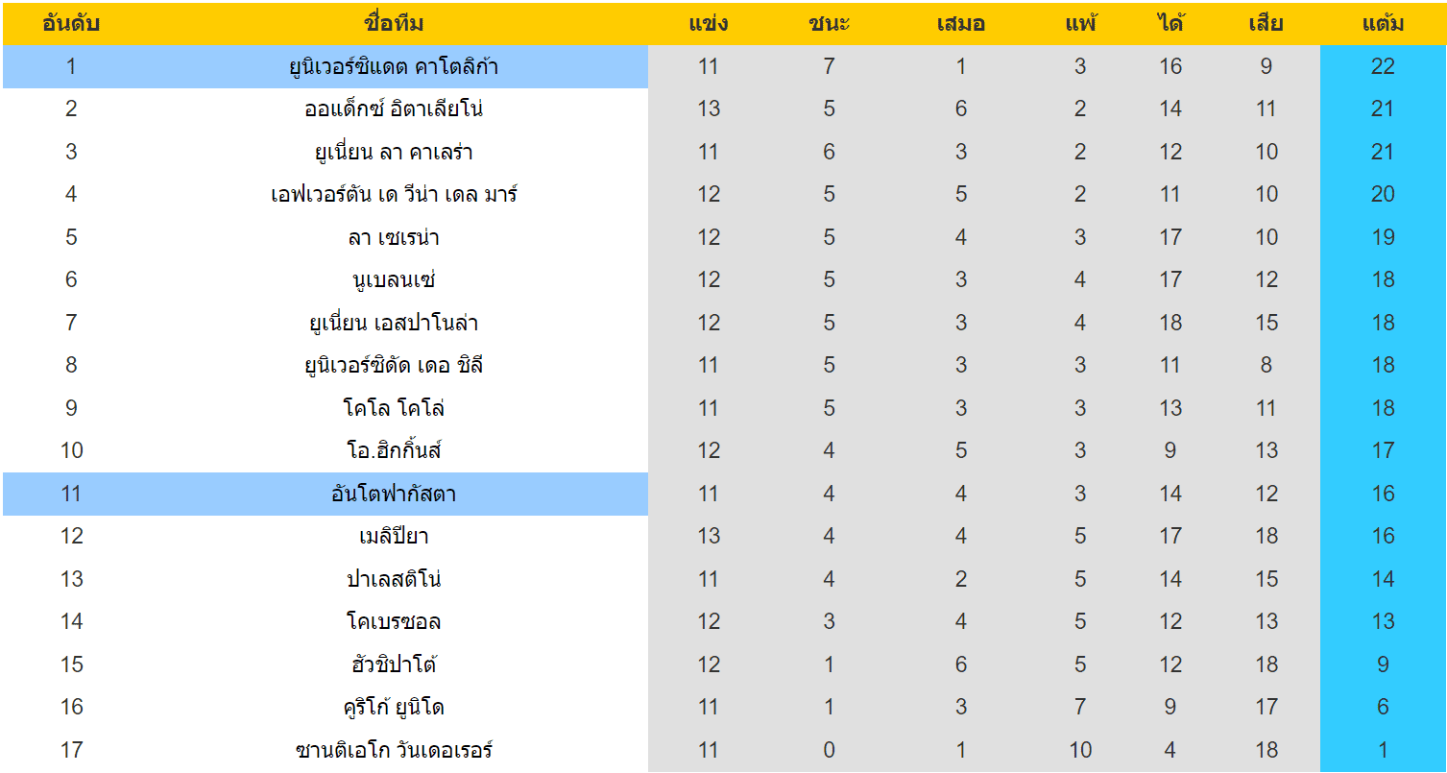Click points 9 in ฮัวชิปาโต้ row
1447x773 pixels.
[1383, 664]
